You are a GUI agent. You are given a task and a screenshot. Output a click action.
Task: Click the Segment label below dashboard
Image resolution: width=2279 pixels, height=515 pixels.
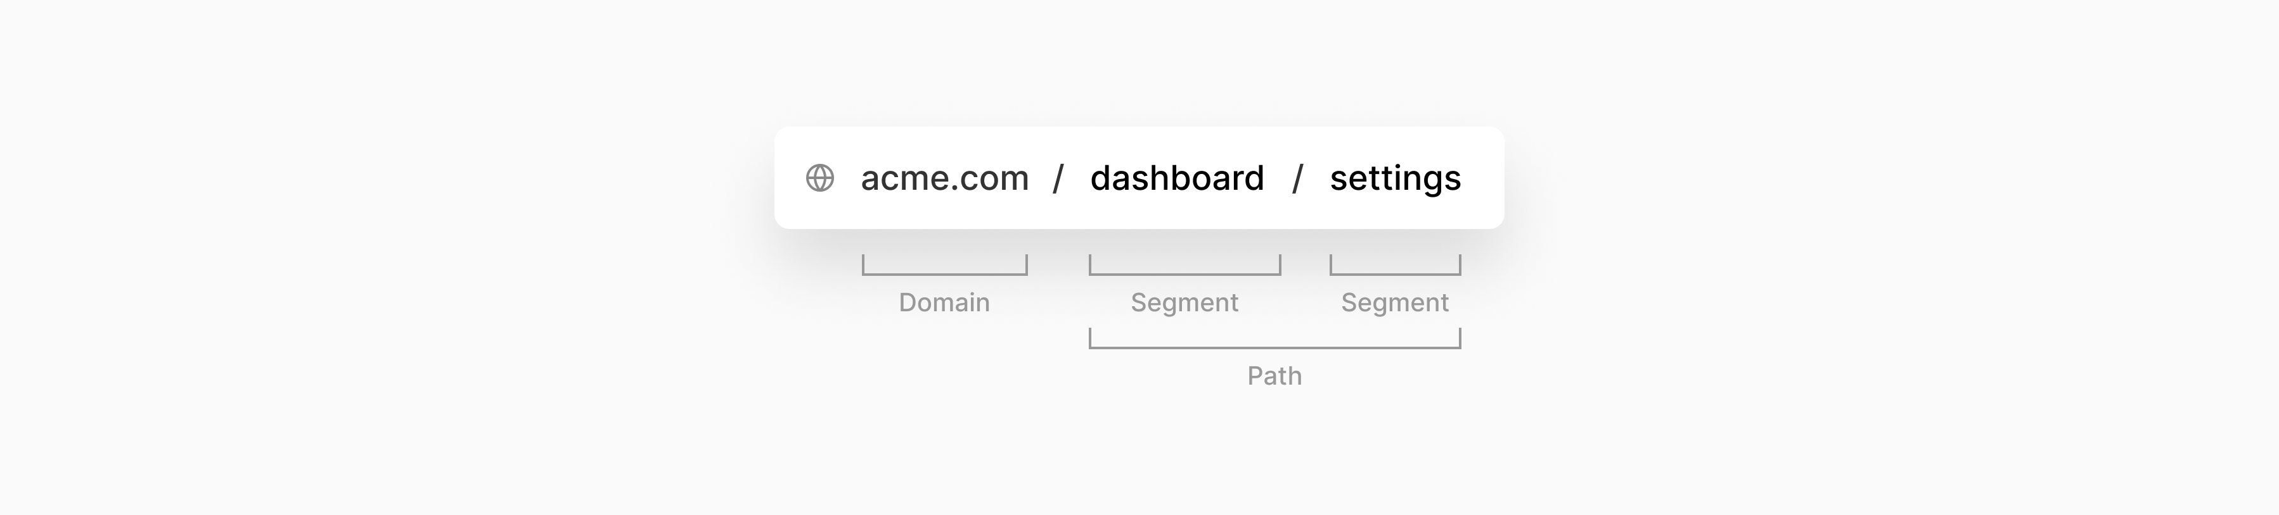pos(1184,303)
